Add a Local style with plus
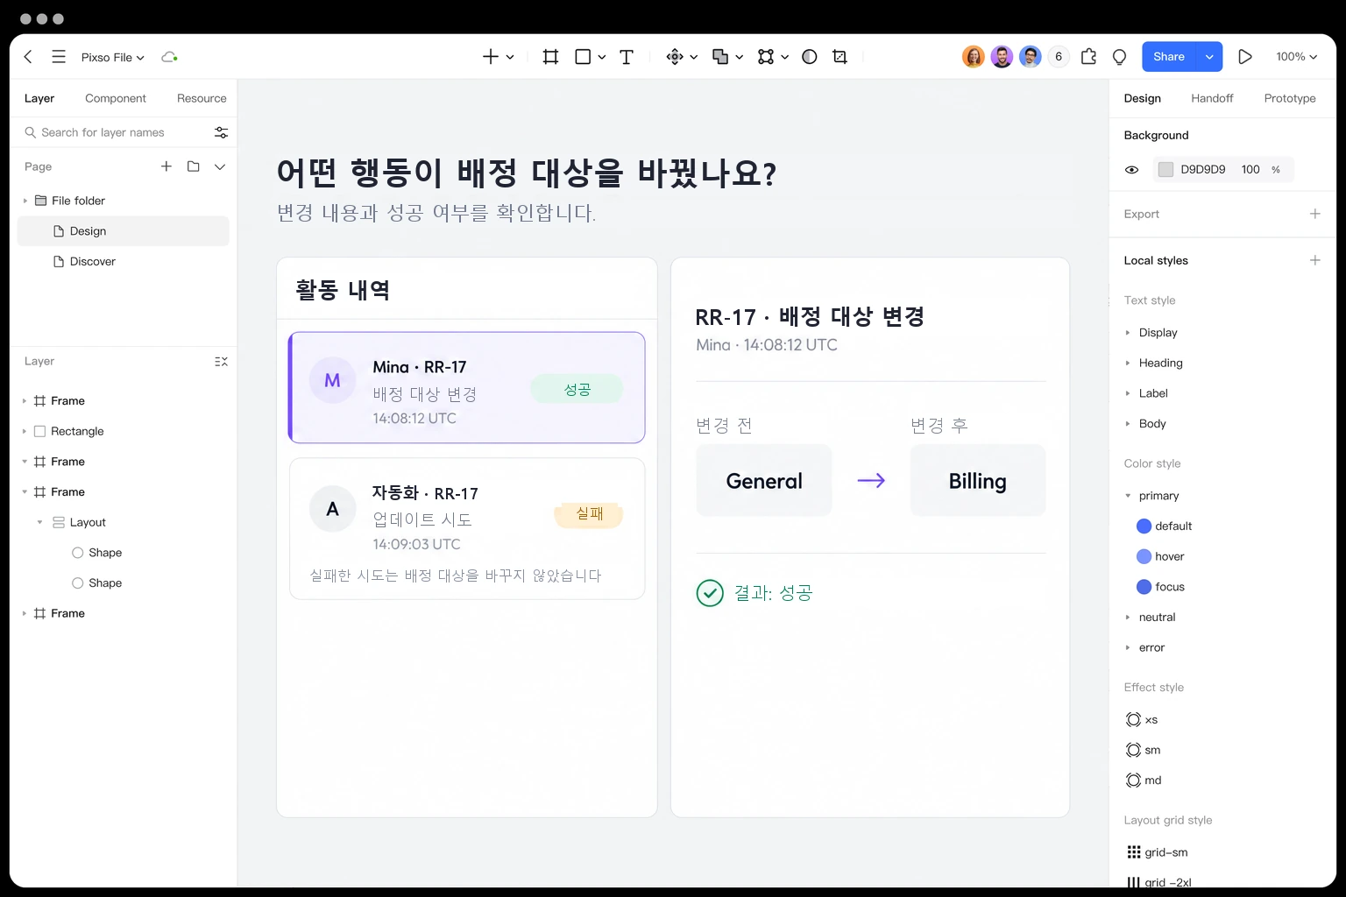 (1314, 260)
